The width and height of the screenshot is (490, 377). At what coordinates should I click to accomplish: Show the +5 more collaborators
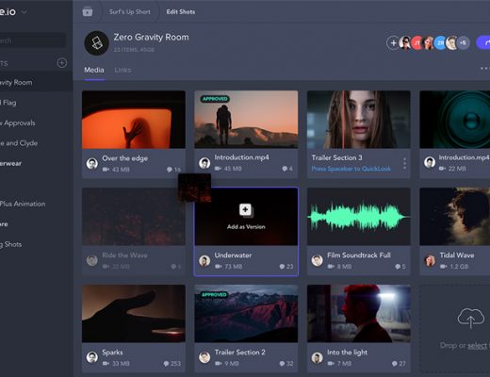[x=464, y=42]
